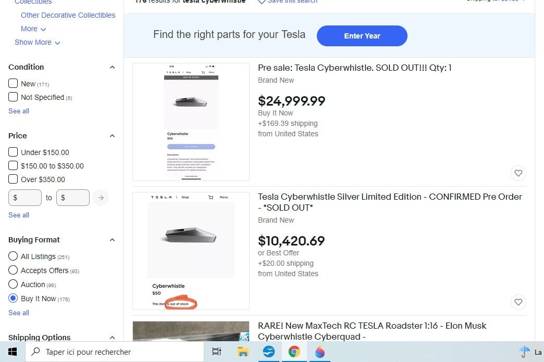This screenshot has width=544, height=362.
Task: Select the Auction buying format
Action: pyautogui.click(x=14, y=285)
